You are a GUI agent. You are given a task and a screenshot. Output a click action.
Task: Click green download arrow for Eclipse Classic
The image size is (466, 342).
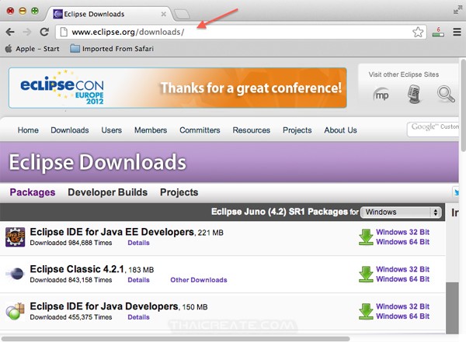coord(366,274)
